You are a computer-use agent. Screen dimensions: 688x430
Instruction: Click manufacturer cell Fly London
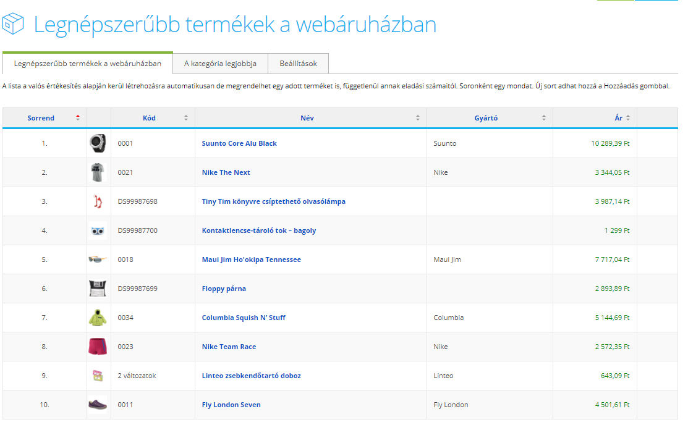coord(451,405)
